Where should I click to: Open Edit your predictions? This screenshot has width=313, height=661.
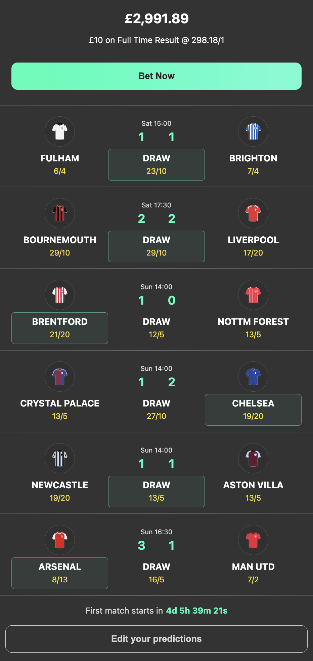(156, 638)
